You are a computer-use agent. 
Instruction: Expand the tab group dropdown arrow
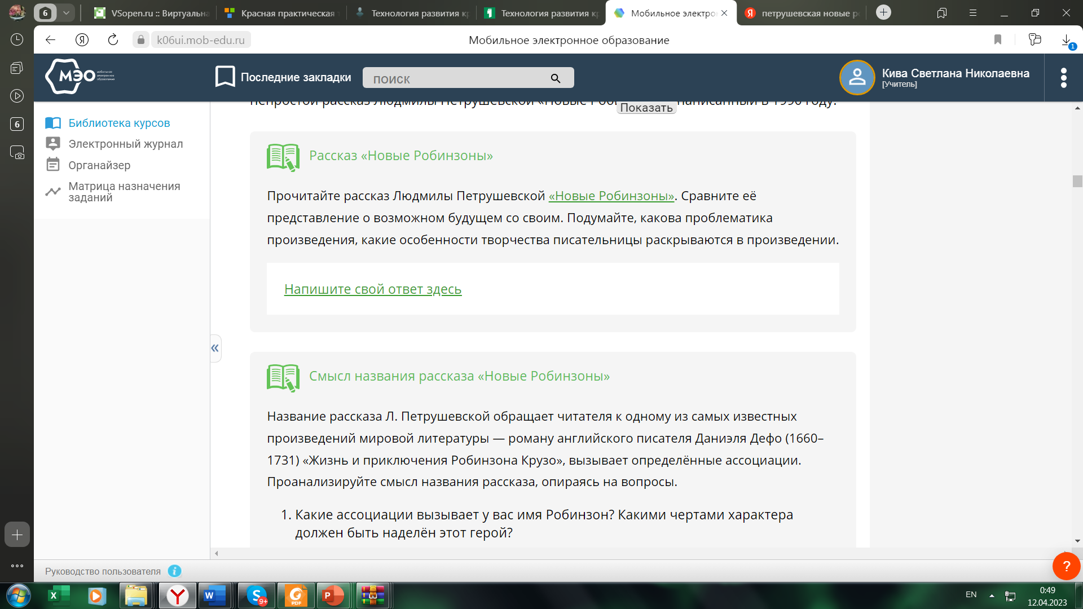[x=66, y=12]
